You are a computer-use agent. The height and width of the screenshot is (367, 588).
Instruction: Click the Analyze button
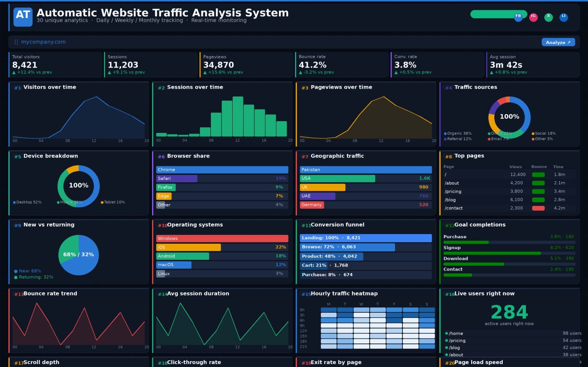coord(558,42)
